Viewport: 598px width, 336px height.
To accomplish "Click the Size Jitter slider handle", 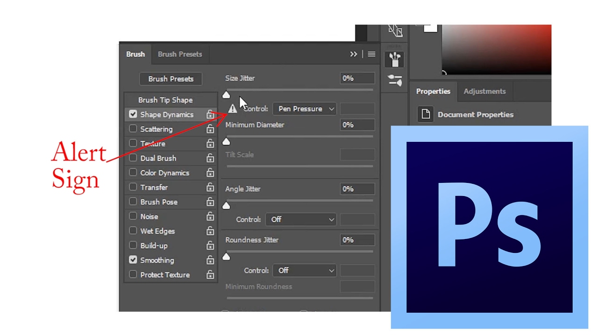I will 226,95.
